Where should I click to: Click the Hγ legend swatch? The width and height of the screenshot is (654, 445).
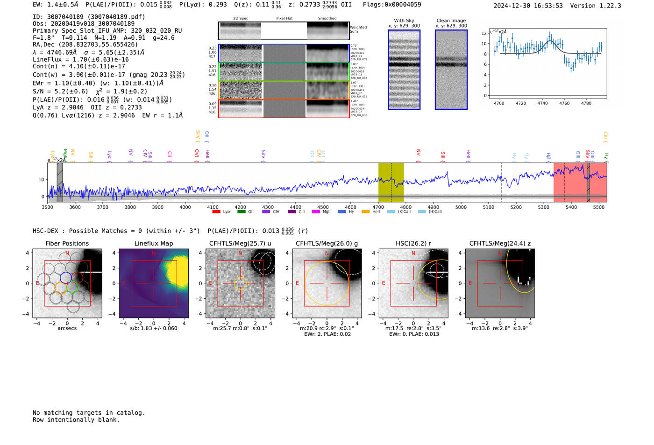coord(342,212)
